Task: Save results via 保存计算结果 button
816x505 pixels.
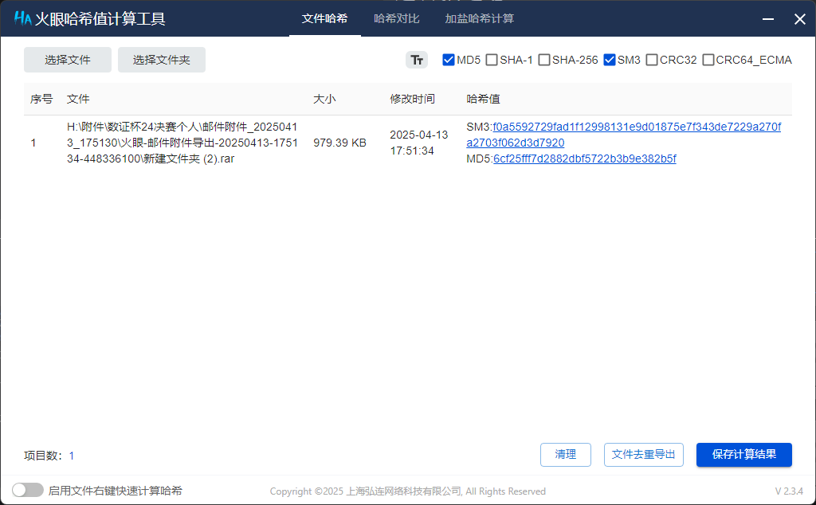Action: coord(743,455)
